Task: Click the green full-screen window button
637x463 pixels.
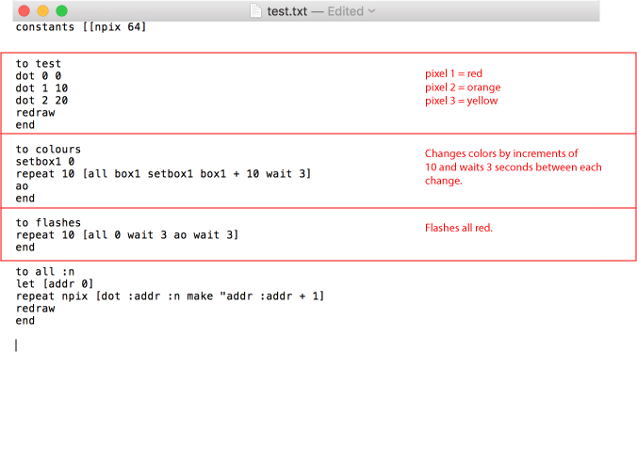Action: click(x=62, y=10)
